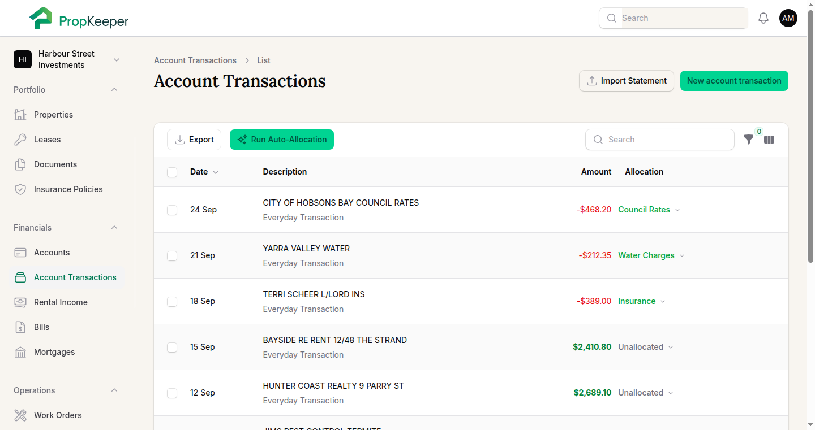Click TERRI SCHEER L/LORD INS description
The image size is (815, 430).
[x=314, y=294]
